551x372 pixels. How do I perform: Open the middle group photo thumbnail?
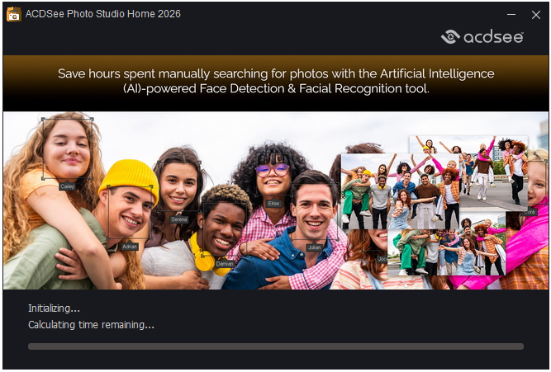click(x=400, y=191)
